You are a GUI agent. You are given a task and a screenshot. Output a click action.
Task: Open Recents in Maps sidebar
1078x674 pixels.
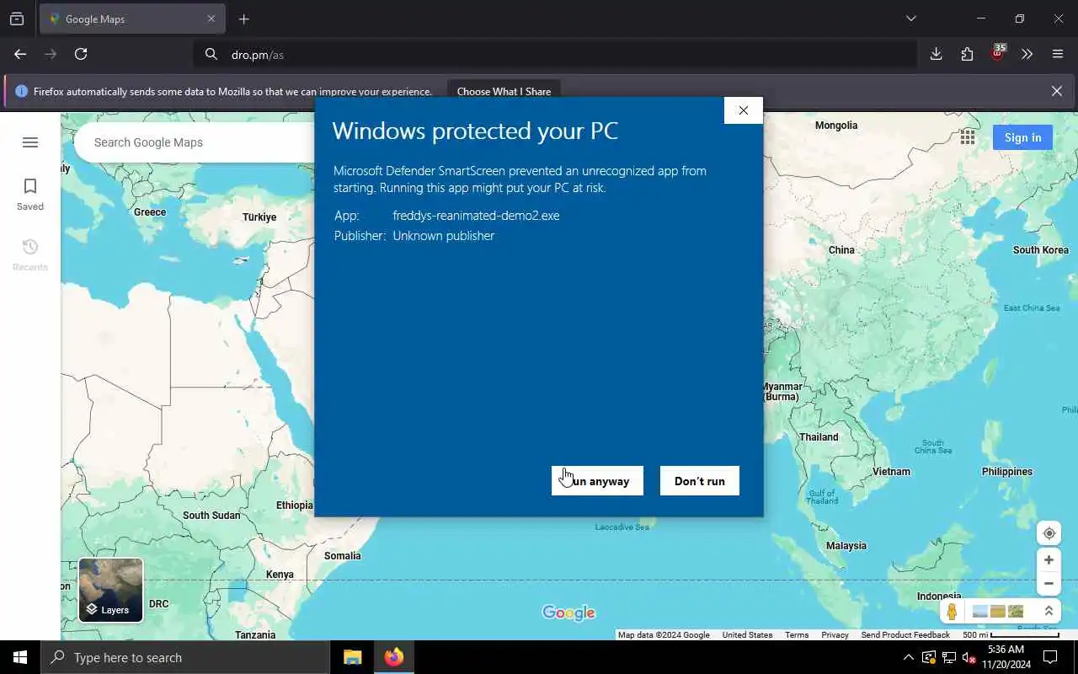click(x=30, y=254)
